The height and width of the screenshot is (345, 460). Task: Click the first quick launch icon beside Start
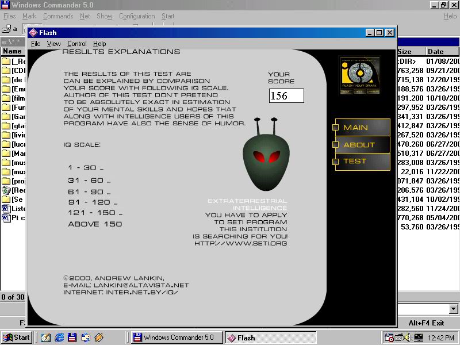coord(46,338)
